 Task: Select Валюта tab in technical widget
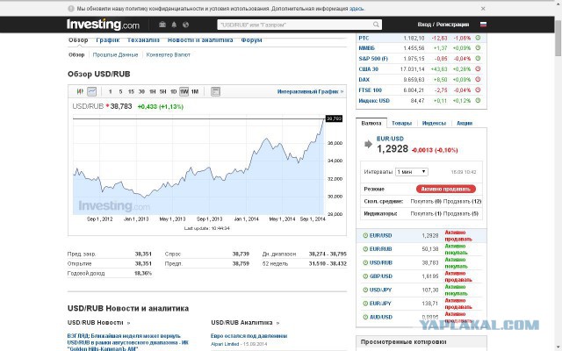pos(371,123)
